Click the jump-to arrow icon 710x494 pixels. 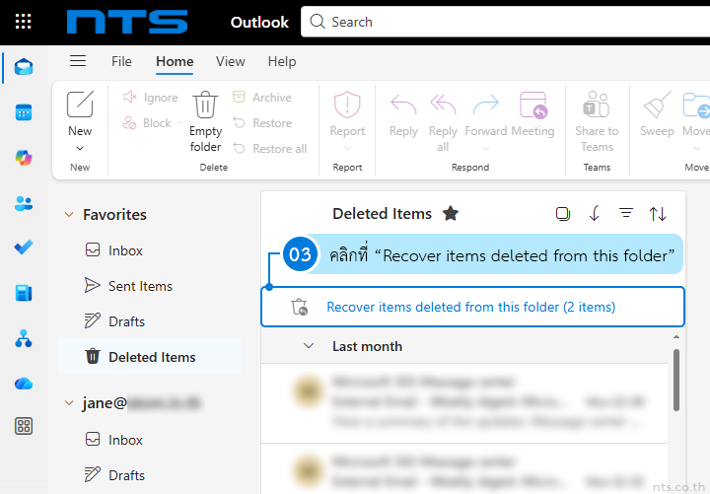(x=595, y=213)
